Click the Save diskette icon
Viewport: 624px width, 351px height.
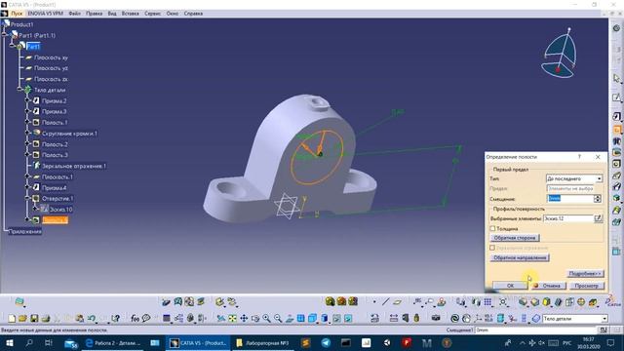[x=34, y=318]
